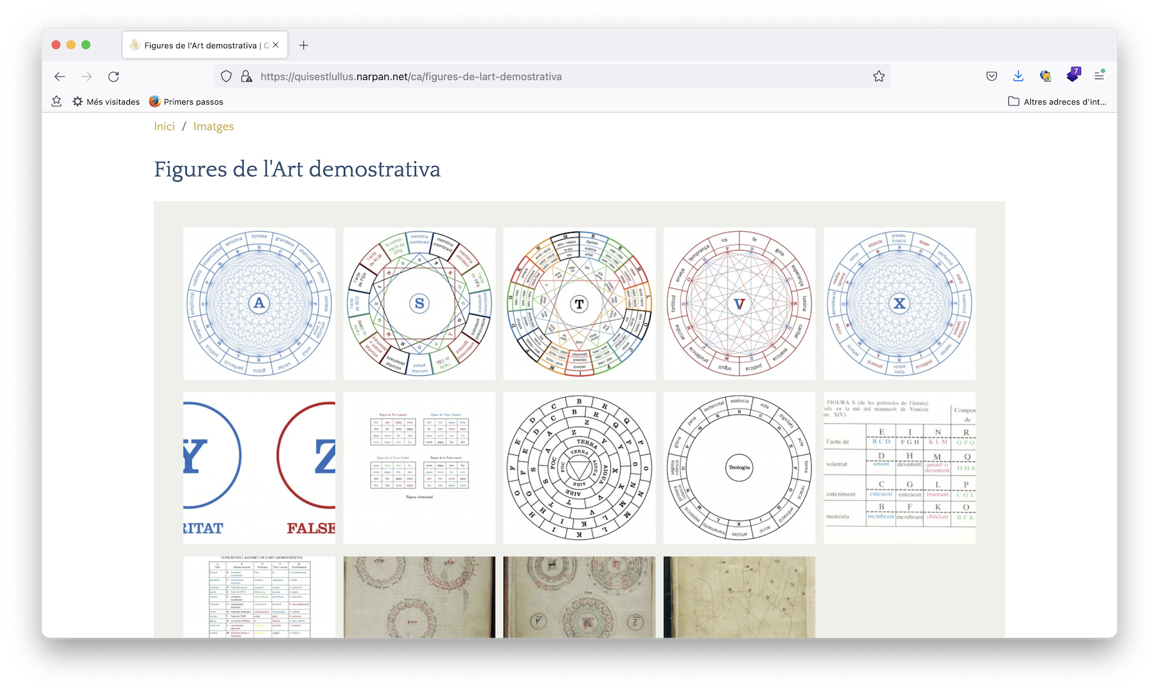
Task: Bookmark this page with the star icon
Action: pyautogui.click(x=878, y=77)
